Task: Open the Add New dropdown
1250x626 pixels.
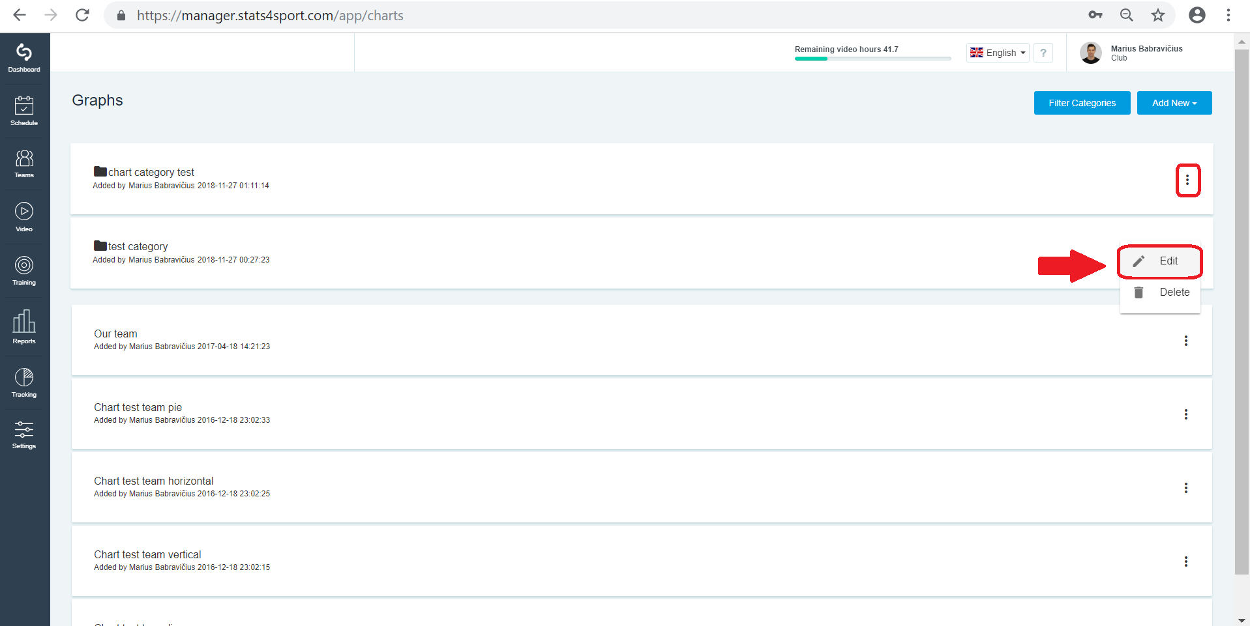Action: [x=1174, y=103]
